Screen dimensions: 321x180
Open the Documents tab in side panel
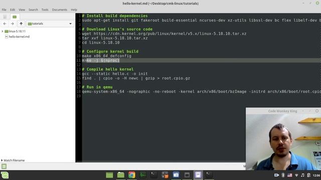(x=5, y=16)
